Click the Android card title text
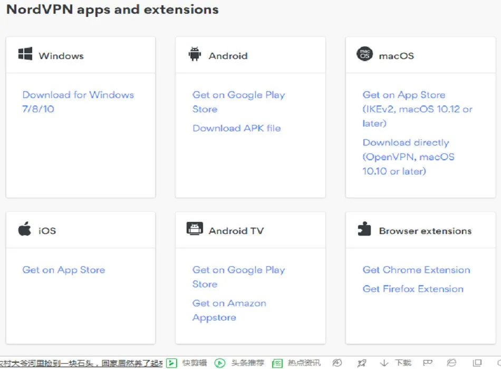 pyautogui.click(x=228, y=56)
